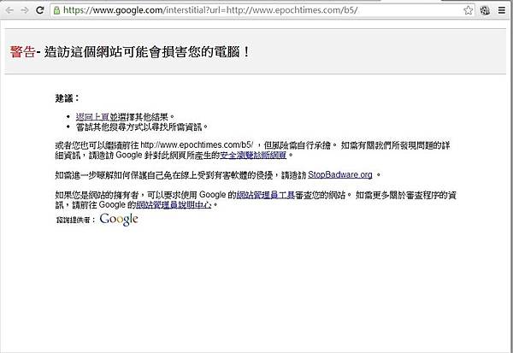Viewport: 513px width, 353px height.
Task: Follow the 返回上頁 link
Action: point(92,117)
